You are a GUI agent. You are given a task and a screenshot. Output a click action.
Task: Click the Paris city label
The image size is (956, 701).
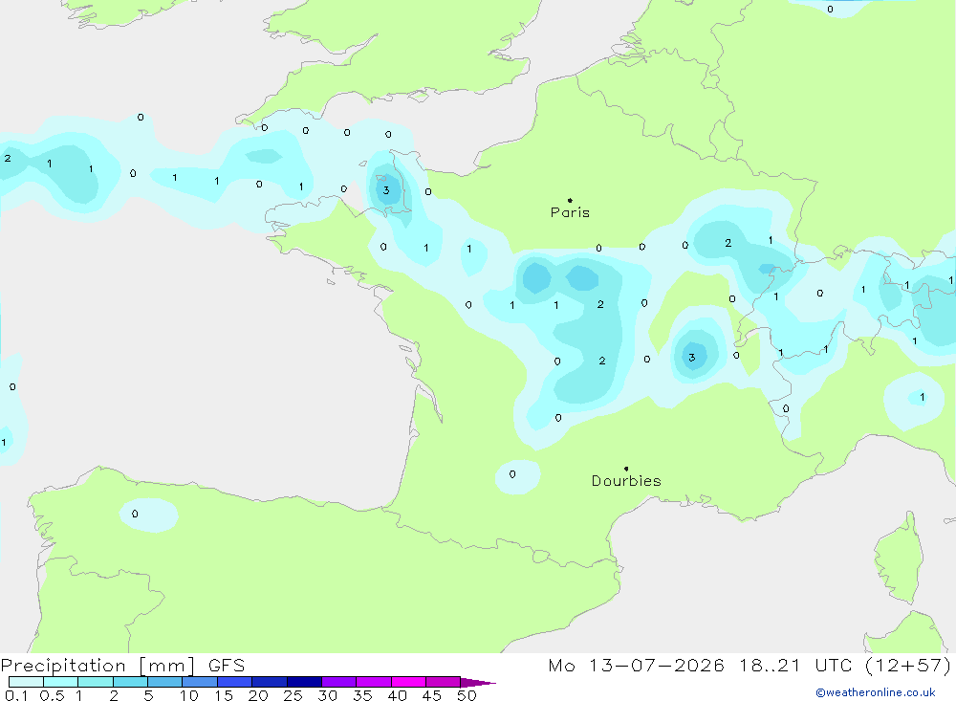570,212
